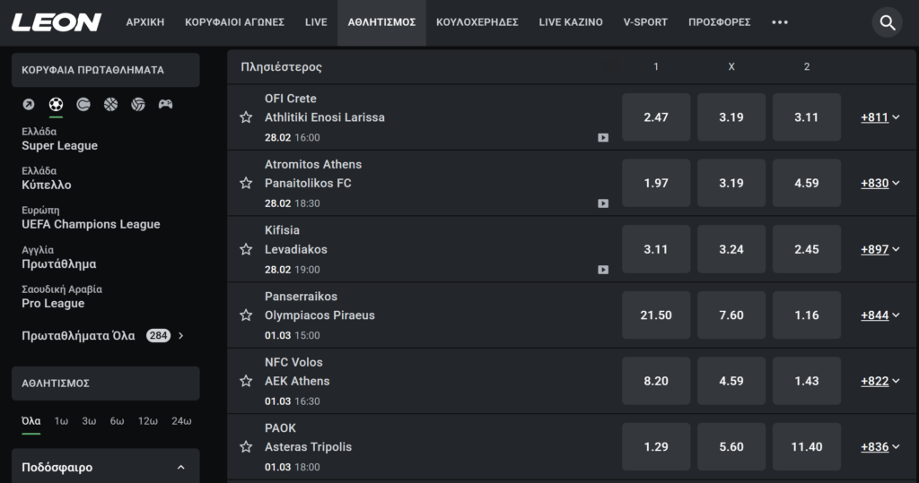The width and height of the screenshot is (919, 483).
Task: Collapse the Ποδόσφαιρο section
Action: click(180, 467)
